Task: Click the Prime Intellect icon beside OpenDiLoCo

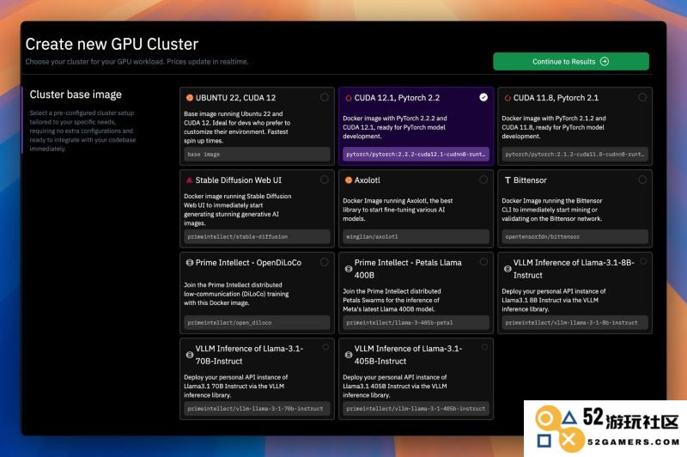Action: click(190, 263)
